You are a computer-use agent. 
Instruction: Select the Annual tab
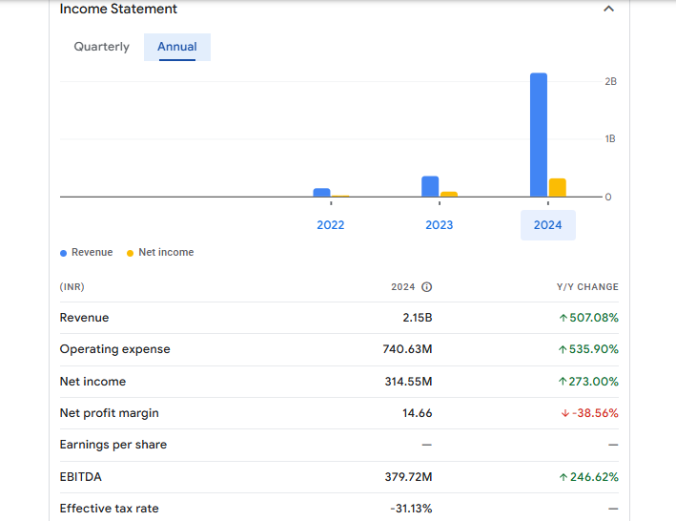point(177,47)
